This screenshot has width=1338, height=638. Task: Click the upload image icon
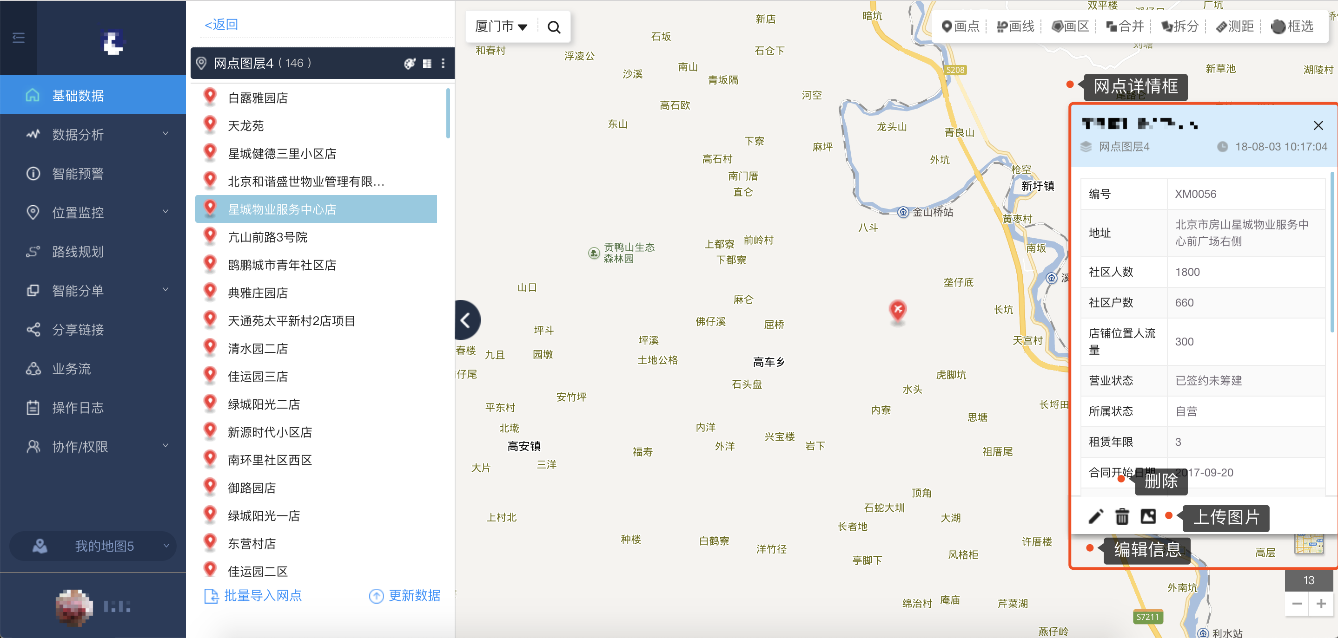[1148, 516]
